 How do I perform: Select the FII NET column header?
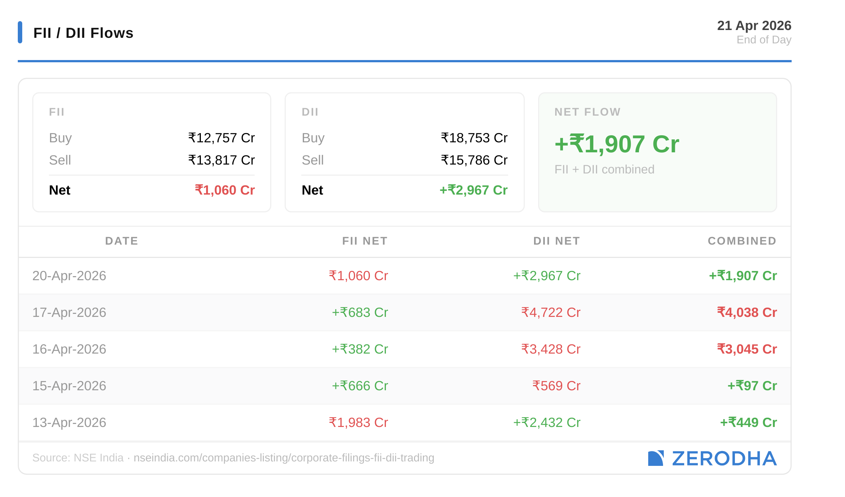tap(365, 241)
